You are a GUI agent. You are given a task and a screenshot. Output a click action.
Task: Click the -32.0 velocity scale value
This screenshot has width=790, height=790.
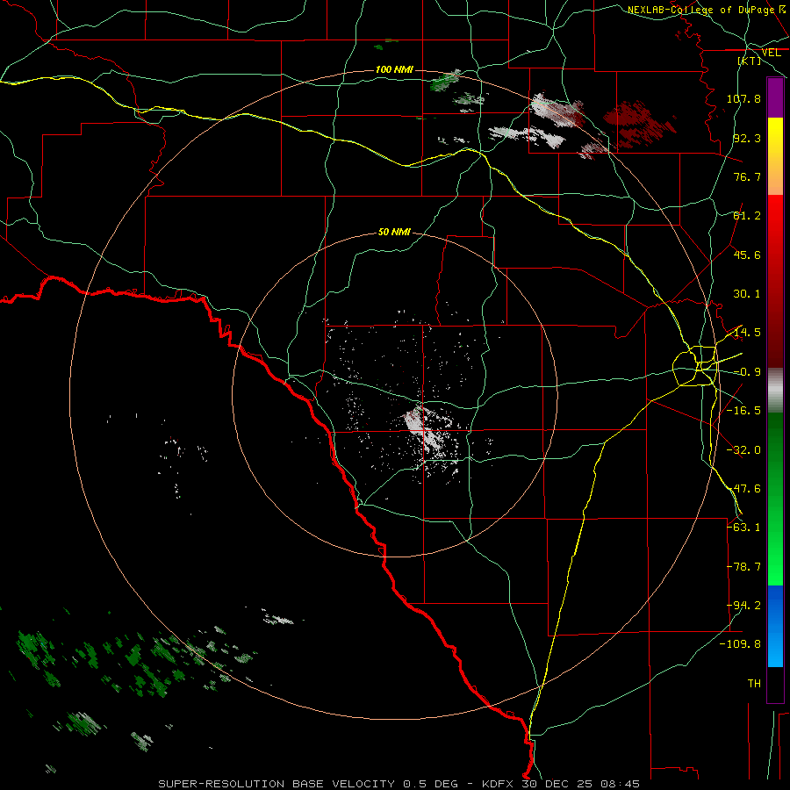pos(743,450)
